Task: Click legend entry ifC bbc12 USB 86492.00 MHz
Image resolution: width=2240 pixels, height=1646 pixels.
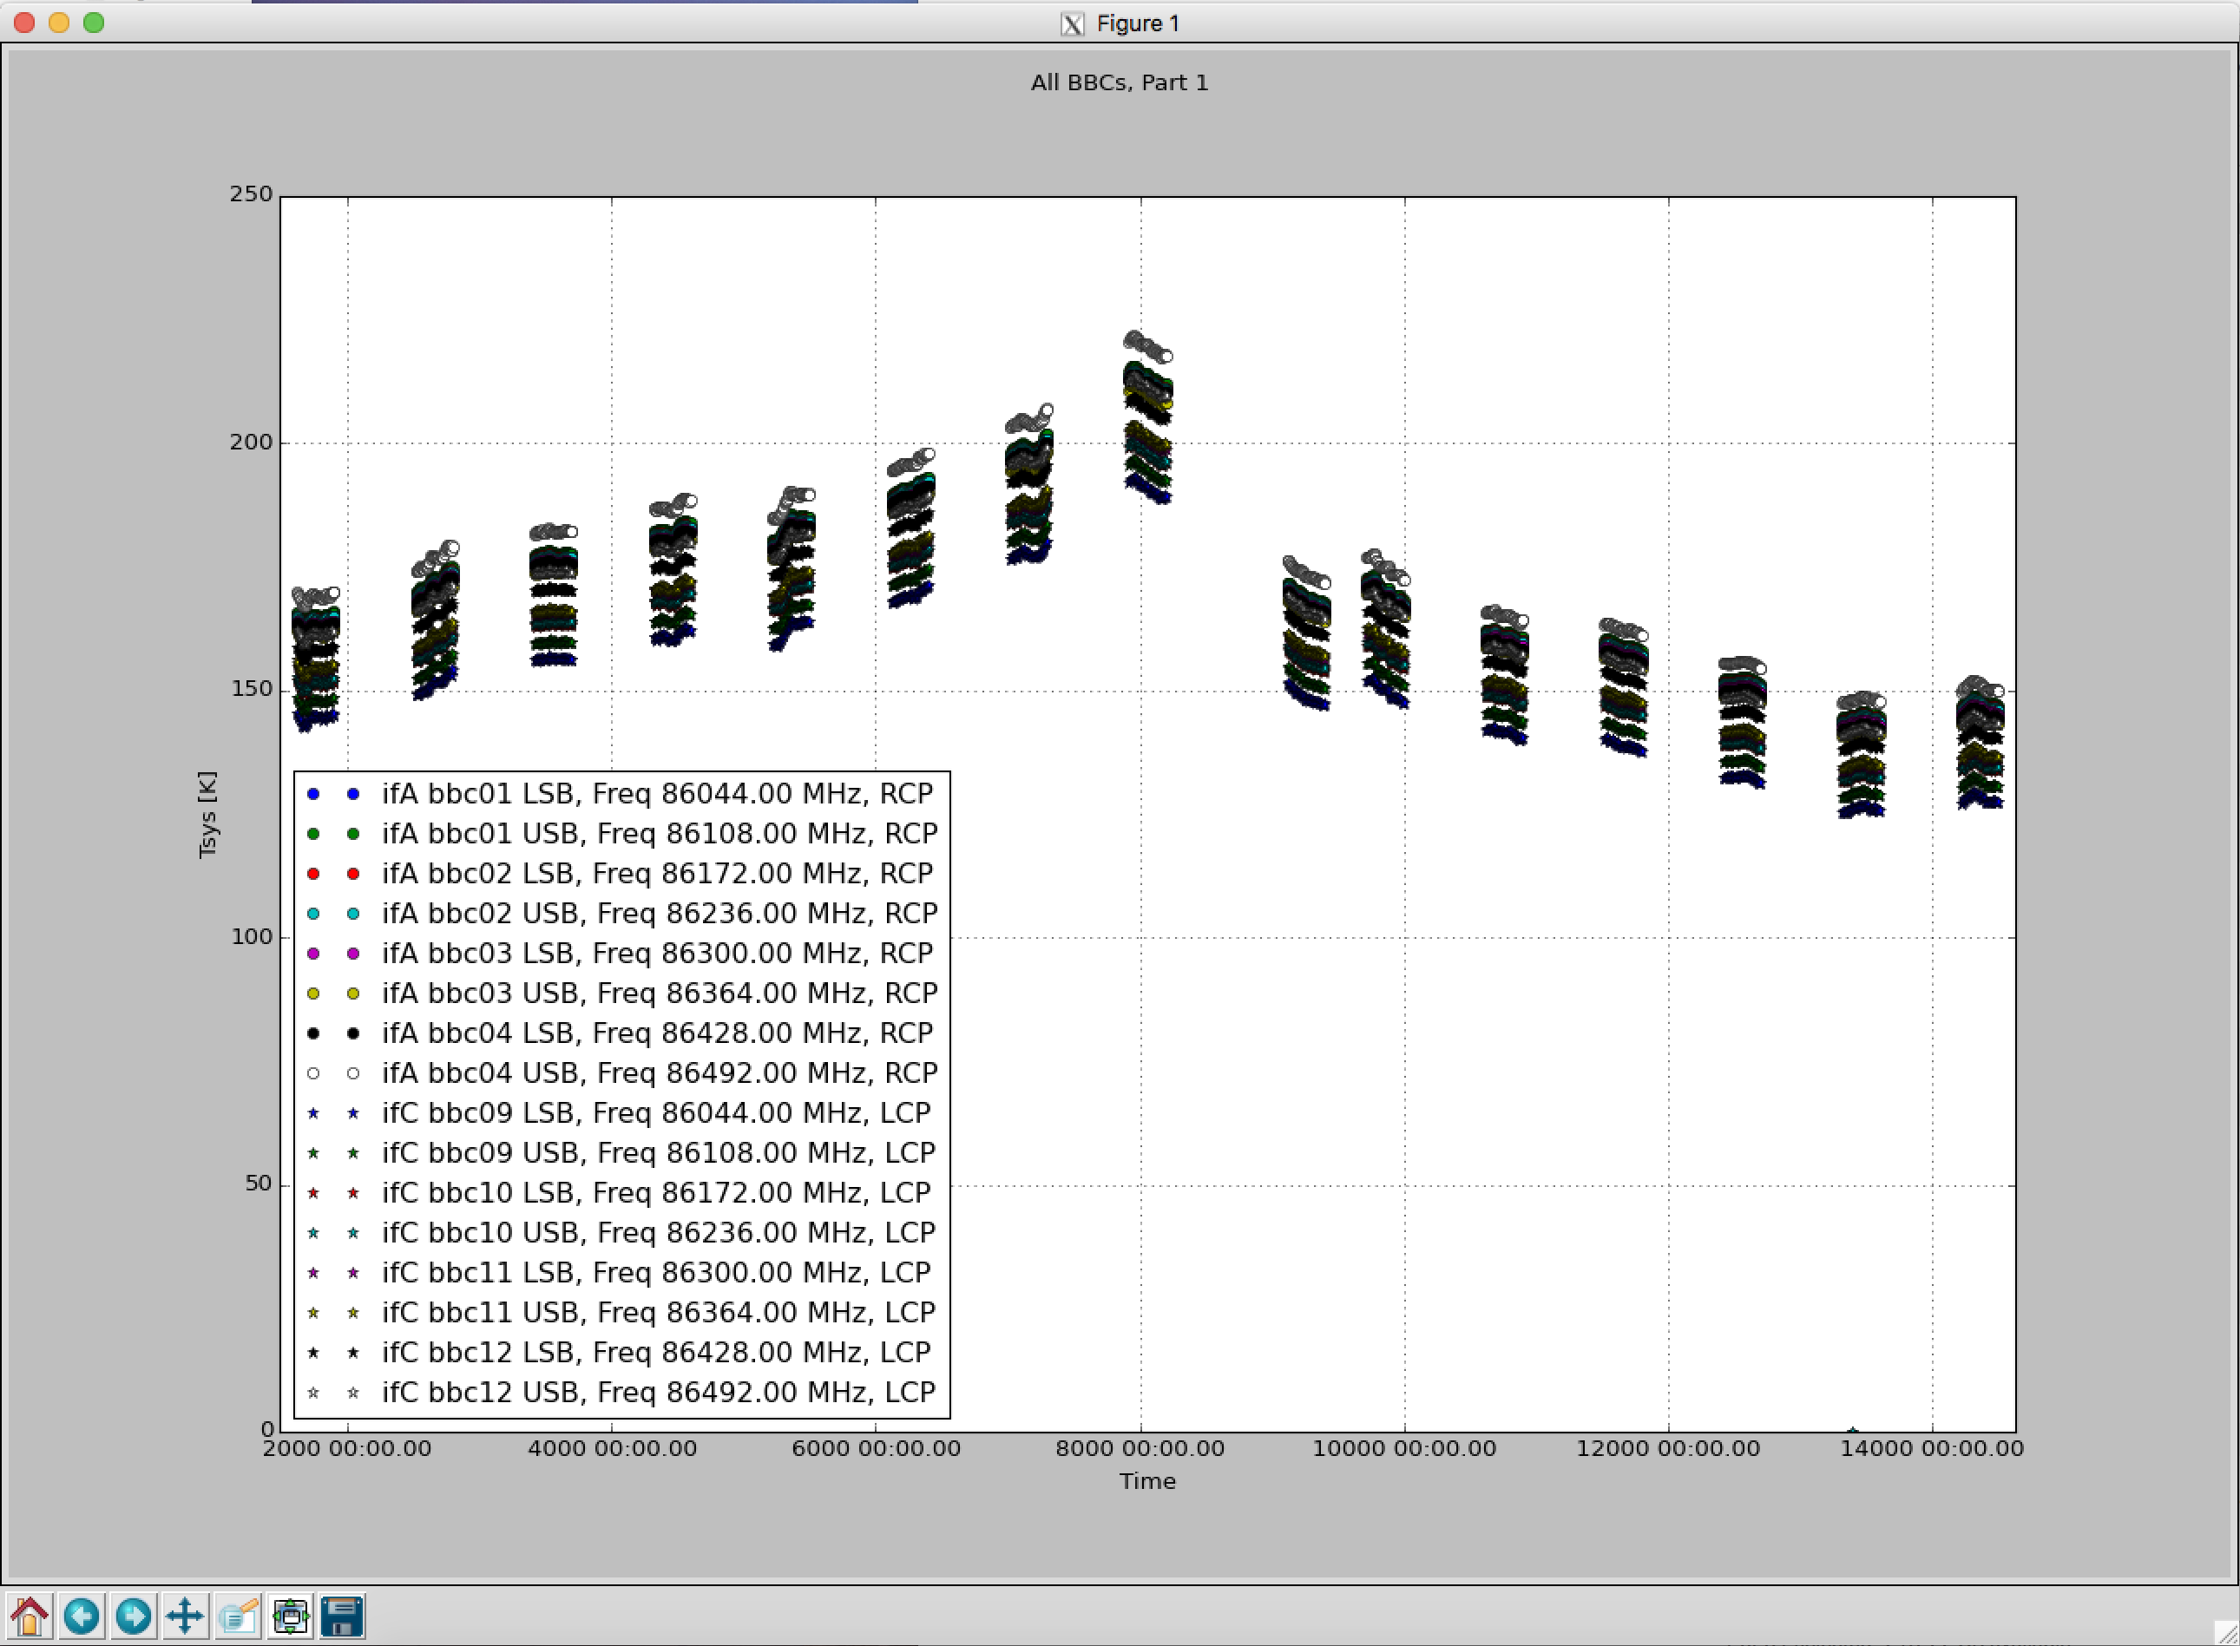Action: point(659,1392)
